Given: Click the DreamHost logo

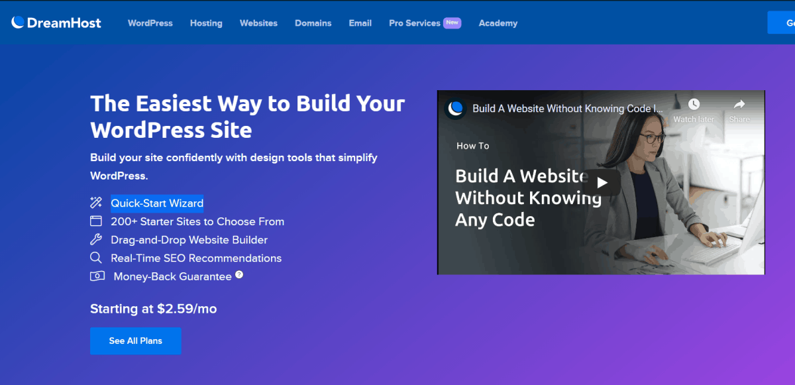Looking at the screenshot, I should coord(56,23).
